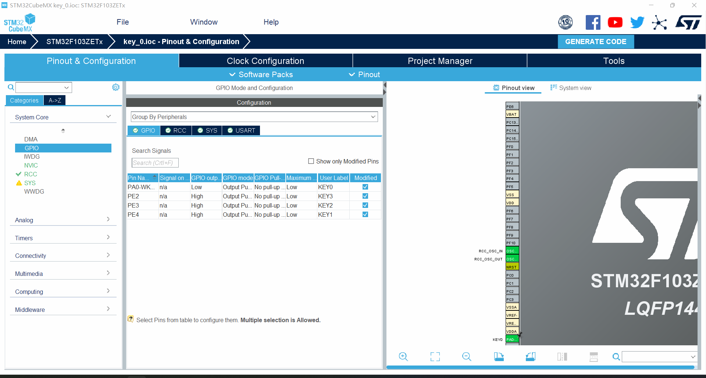Open the Window menu
This screenshot has width=706, height=378.
(204, 22)
